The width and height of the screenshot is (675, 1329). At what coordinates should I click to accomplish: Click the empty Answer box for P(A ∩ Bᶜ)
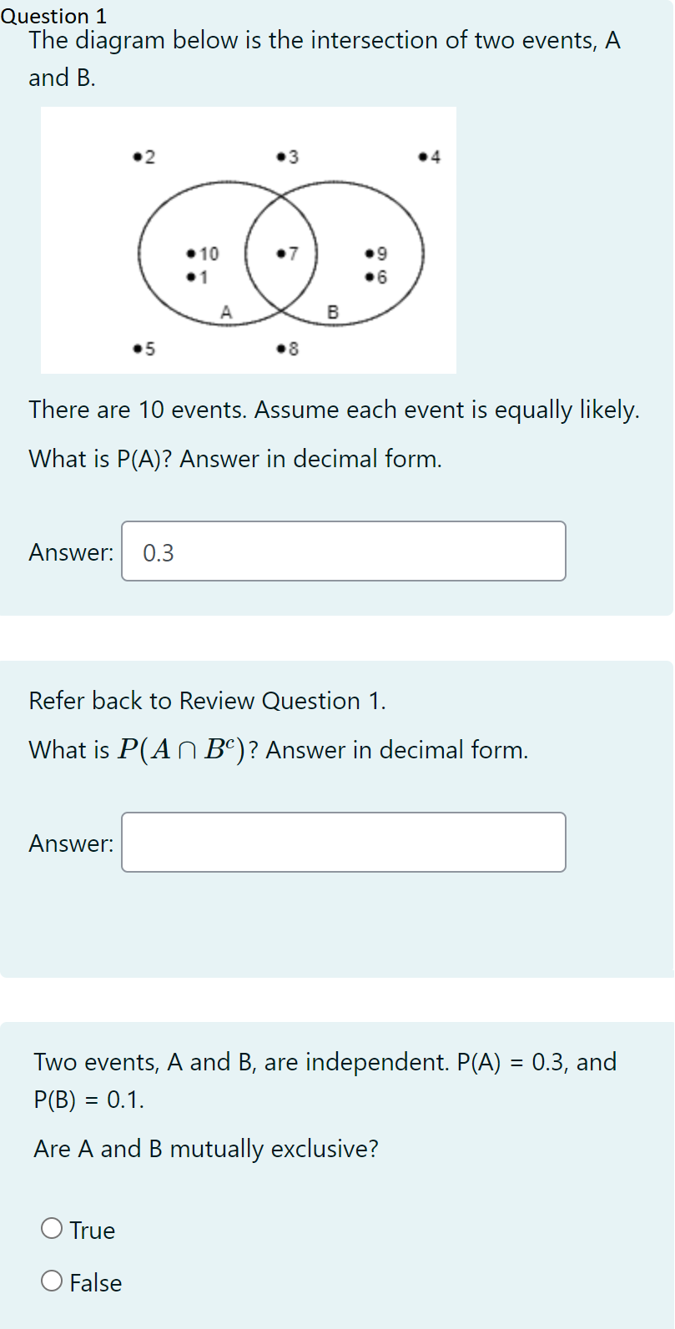point(343,842)
